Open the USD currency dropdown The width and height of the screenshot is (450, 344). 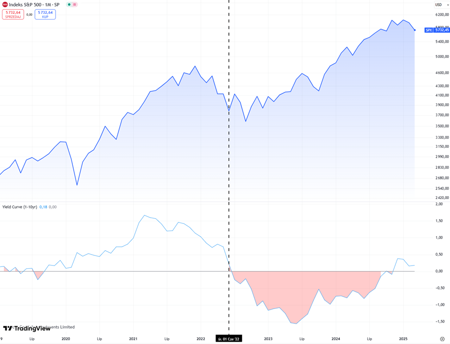click(440, 5)
